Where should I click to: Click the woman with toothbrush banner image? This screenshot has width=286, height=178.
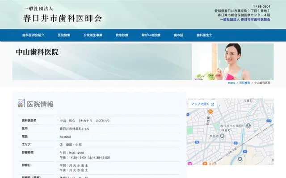pos(233,61)
